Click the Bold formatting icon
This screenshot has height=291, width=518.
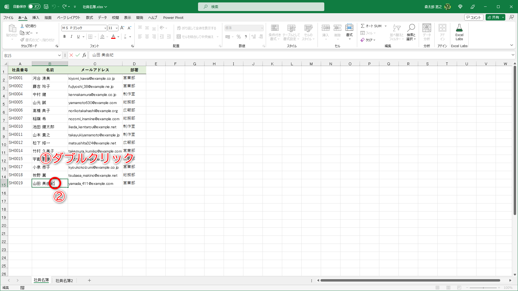[64, 37]
